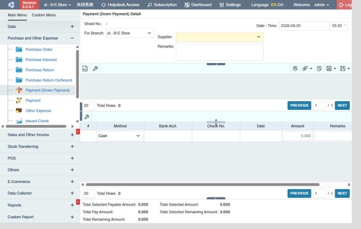Open the wrench settings above the payment grid
This screenshot has width=361, height=229.
point(95,68)
